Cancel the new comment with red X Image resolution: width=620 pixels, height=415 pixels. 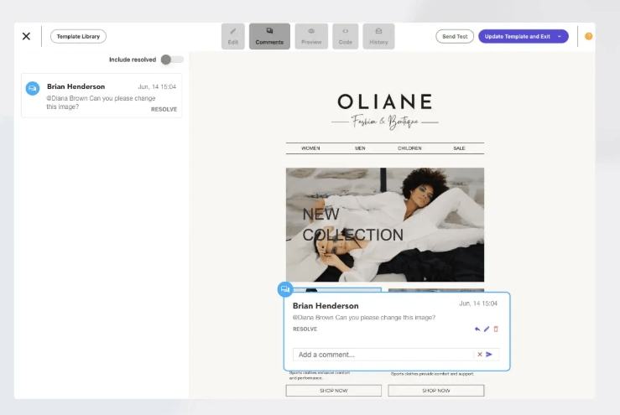point(480,355)
